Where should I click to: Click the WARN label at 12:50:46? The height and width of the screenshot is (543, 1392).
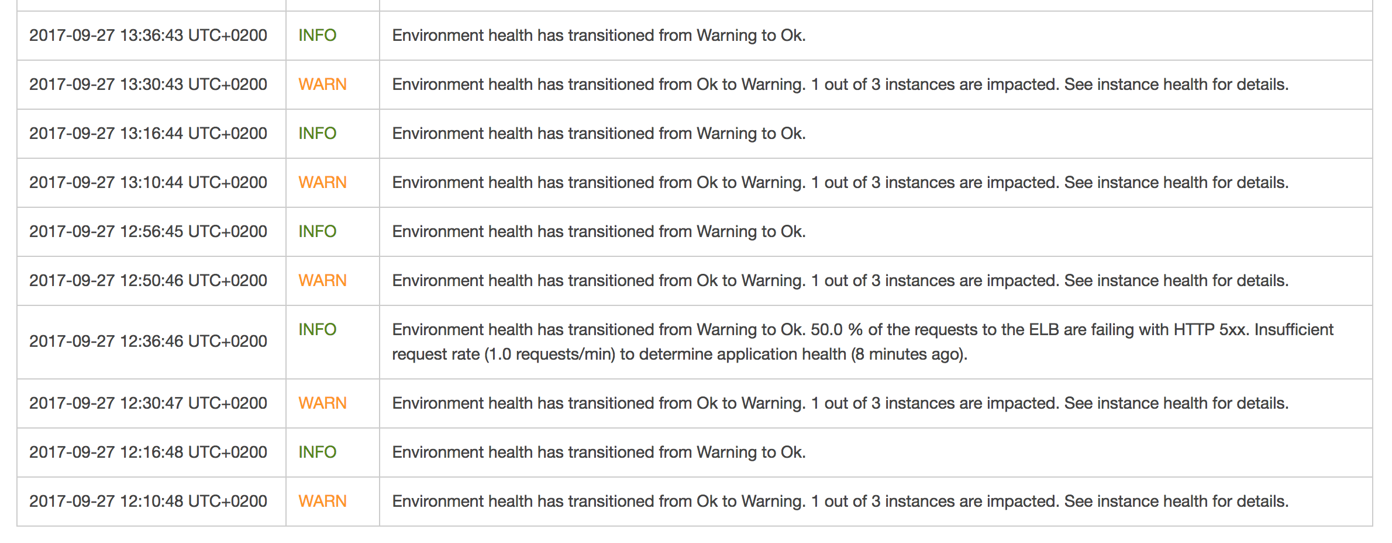click(322, 281)
